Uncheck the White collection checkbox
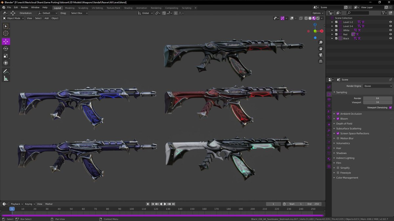The width and height of the screenshot is (394, 221). [336, 30]
